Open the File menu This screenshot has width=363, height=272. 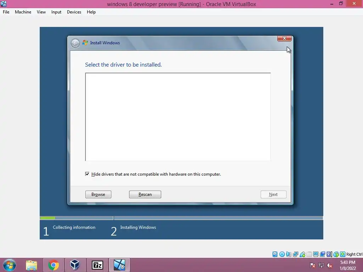point(6,12)
